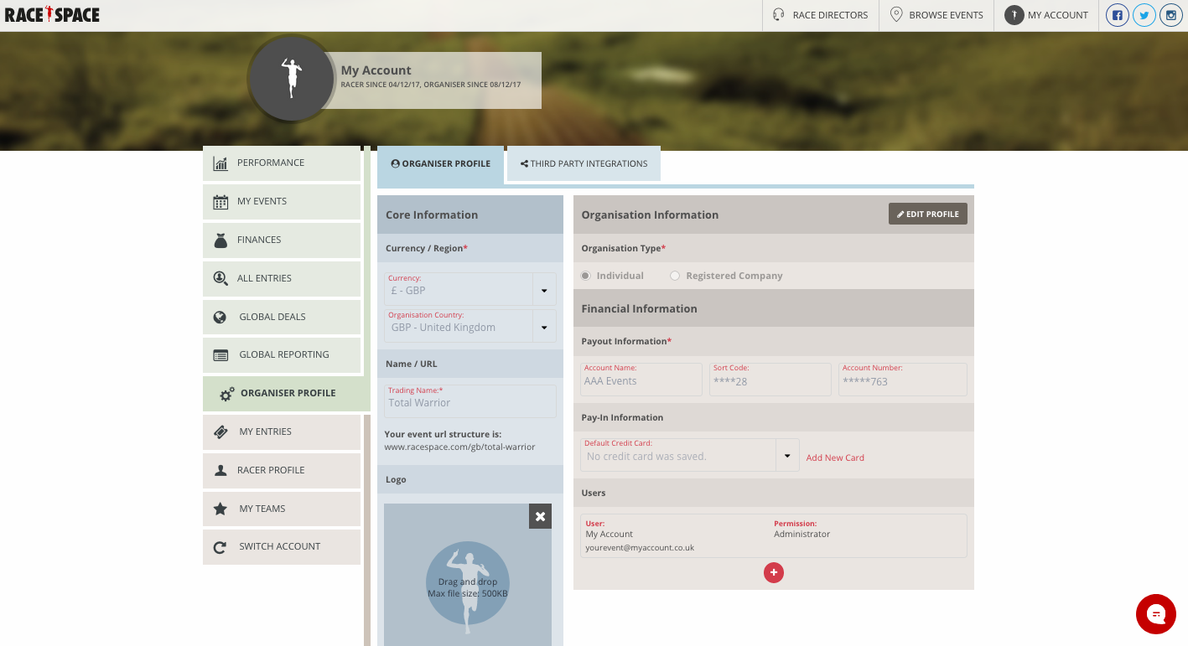This screenshot has width=1188, height=646.
Task: Open the Facebook social icon
Action: (x=1117, y=15)
